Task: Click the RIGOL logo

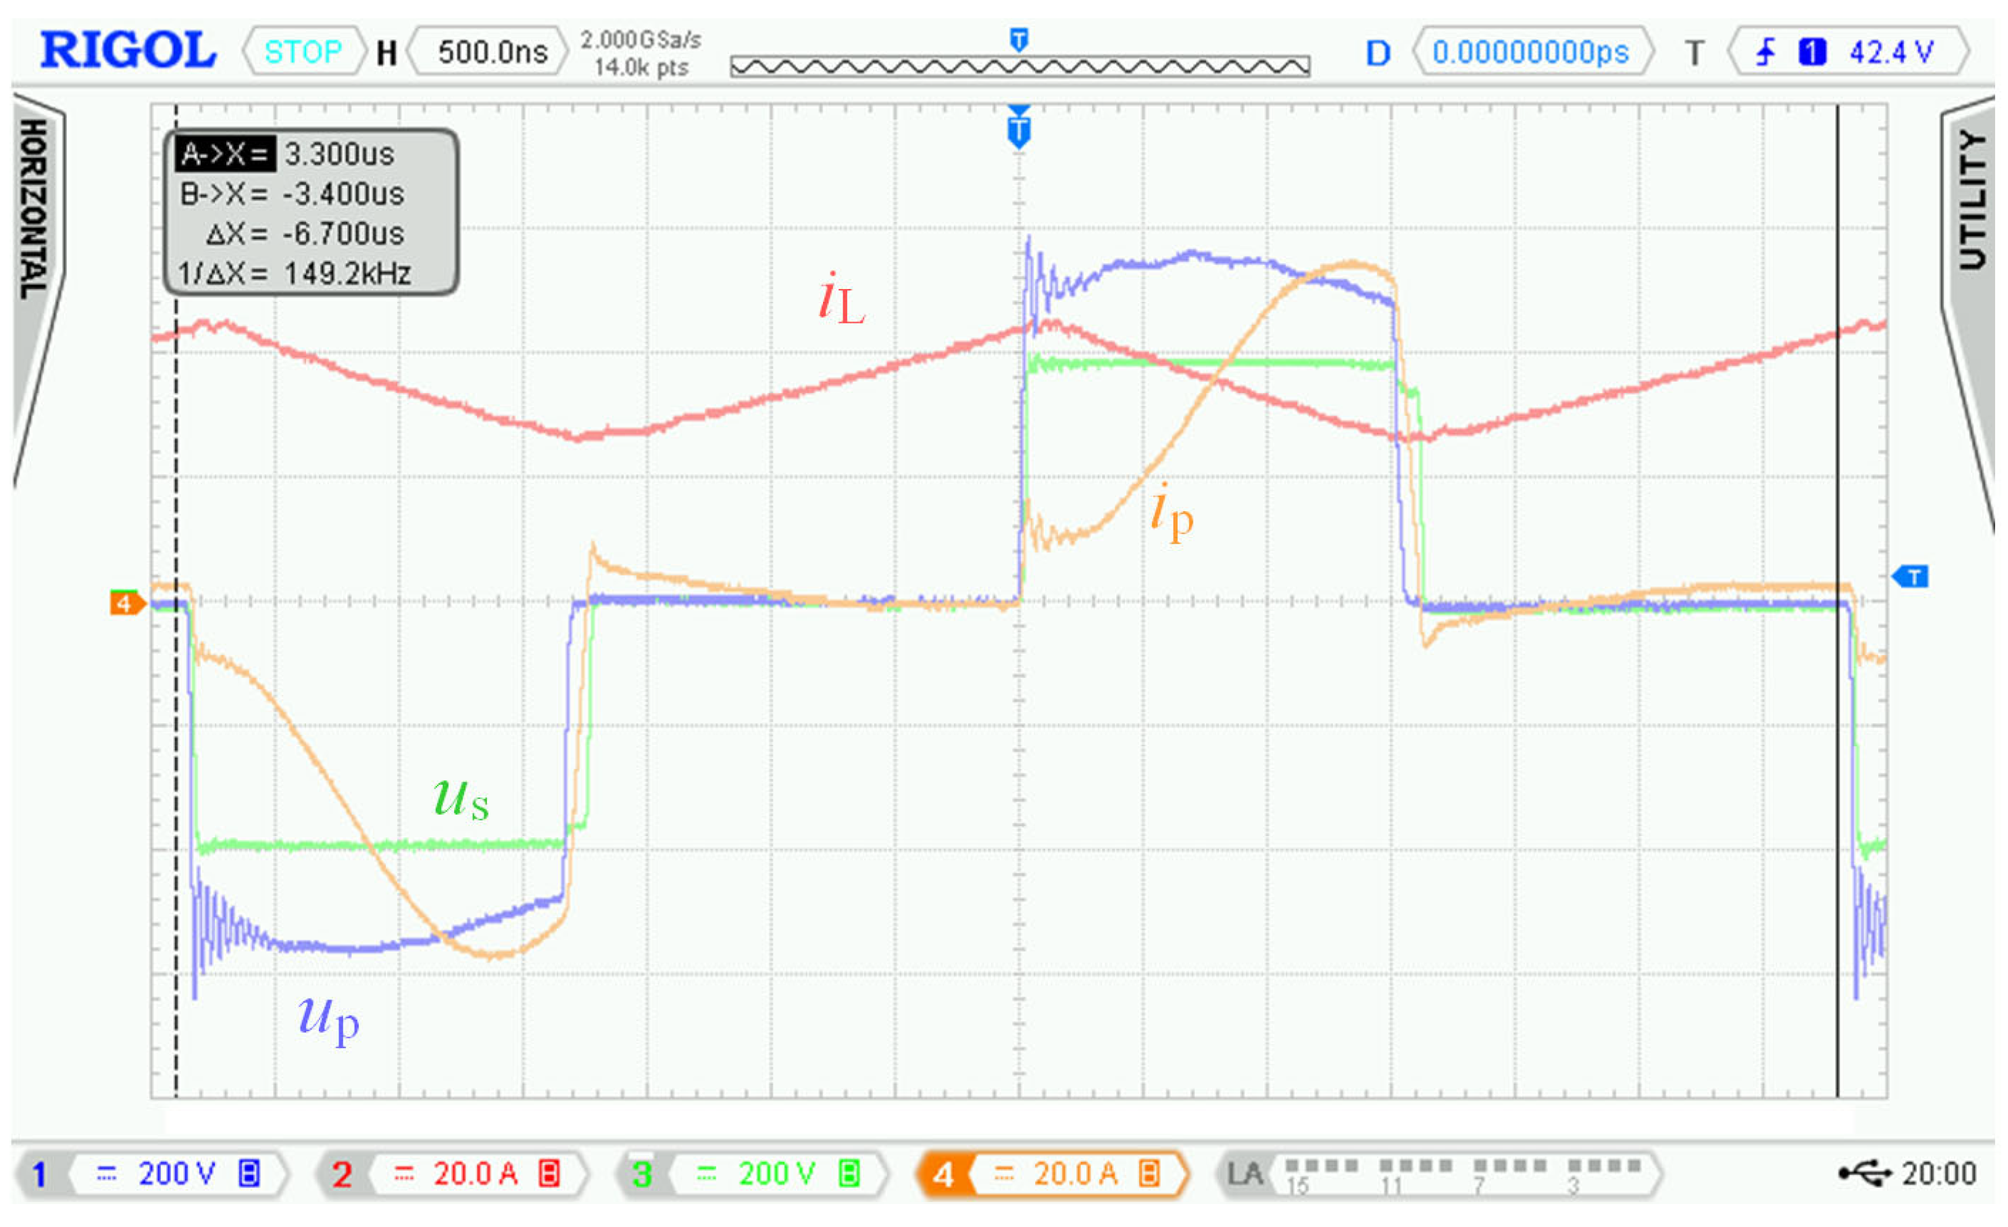Action: [128, 51]
